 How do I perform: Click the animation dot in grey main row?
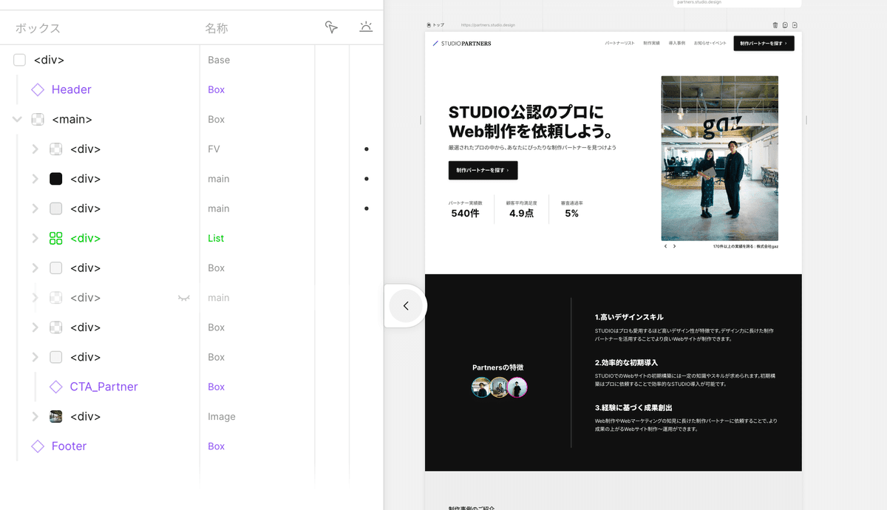point(366,208)
